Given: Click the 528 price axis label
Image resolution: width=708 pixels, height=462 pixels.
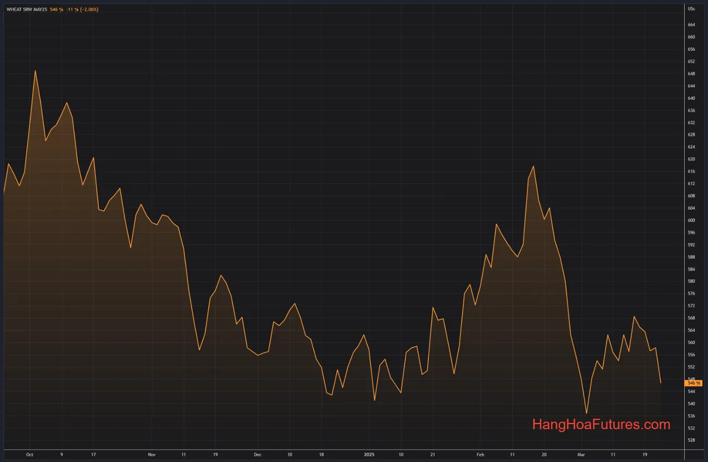Looking at the screenshot, I should click(x=691, y=440).
